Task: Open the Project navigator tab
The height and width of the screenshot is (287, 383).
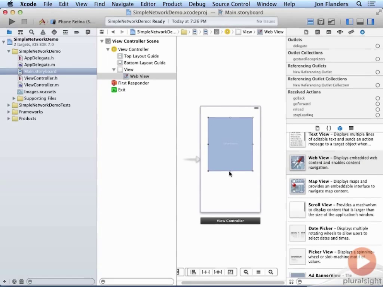Action: point(9,32)
